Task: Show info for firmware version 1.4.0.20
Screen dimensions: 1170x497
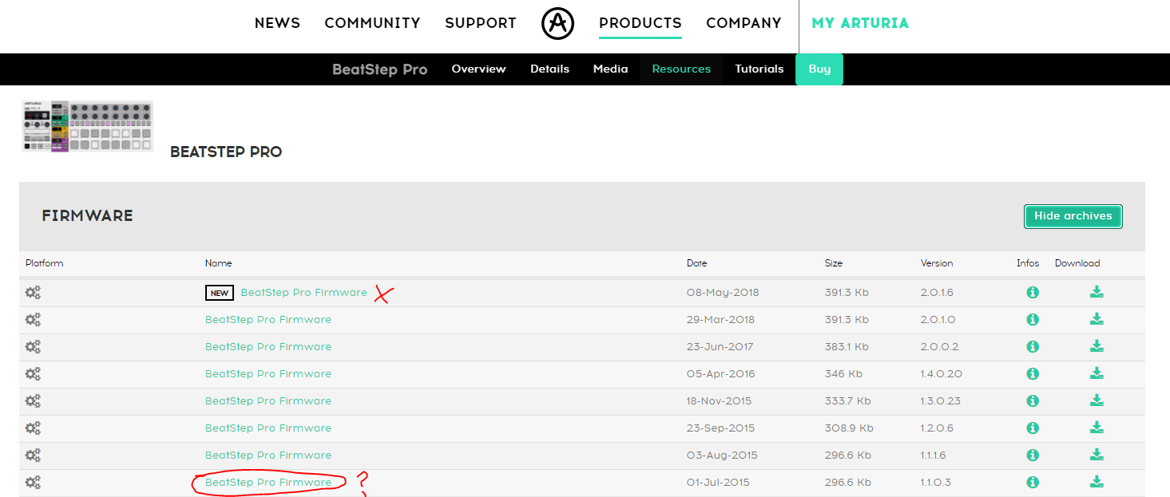Action: (x=1032, y=374)
